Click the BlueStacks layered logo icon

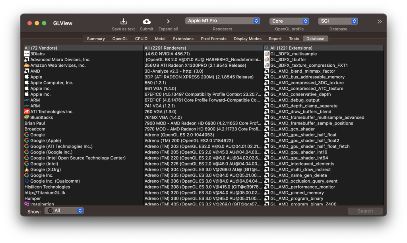coord(27,117)
